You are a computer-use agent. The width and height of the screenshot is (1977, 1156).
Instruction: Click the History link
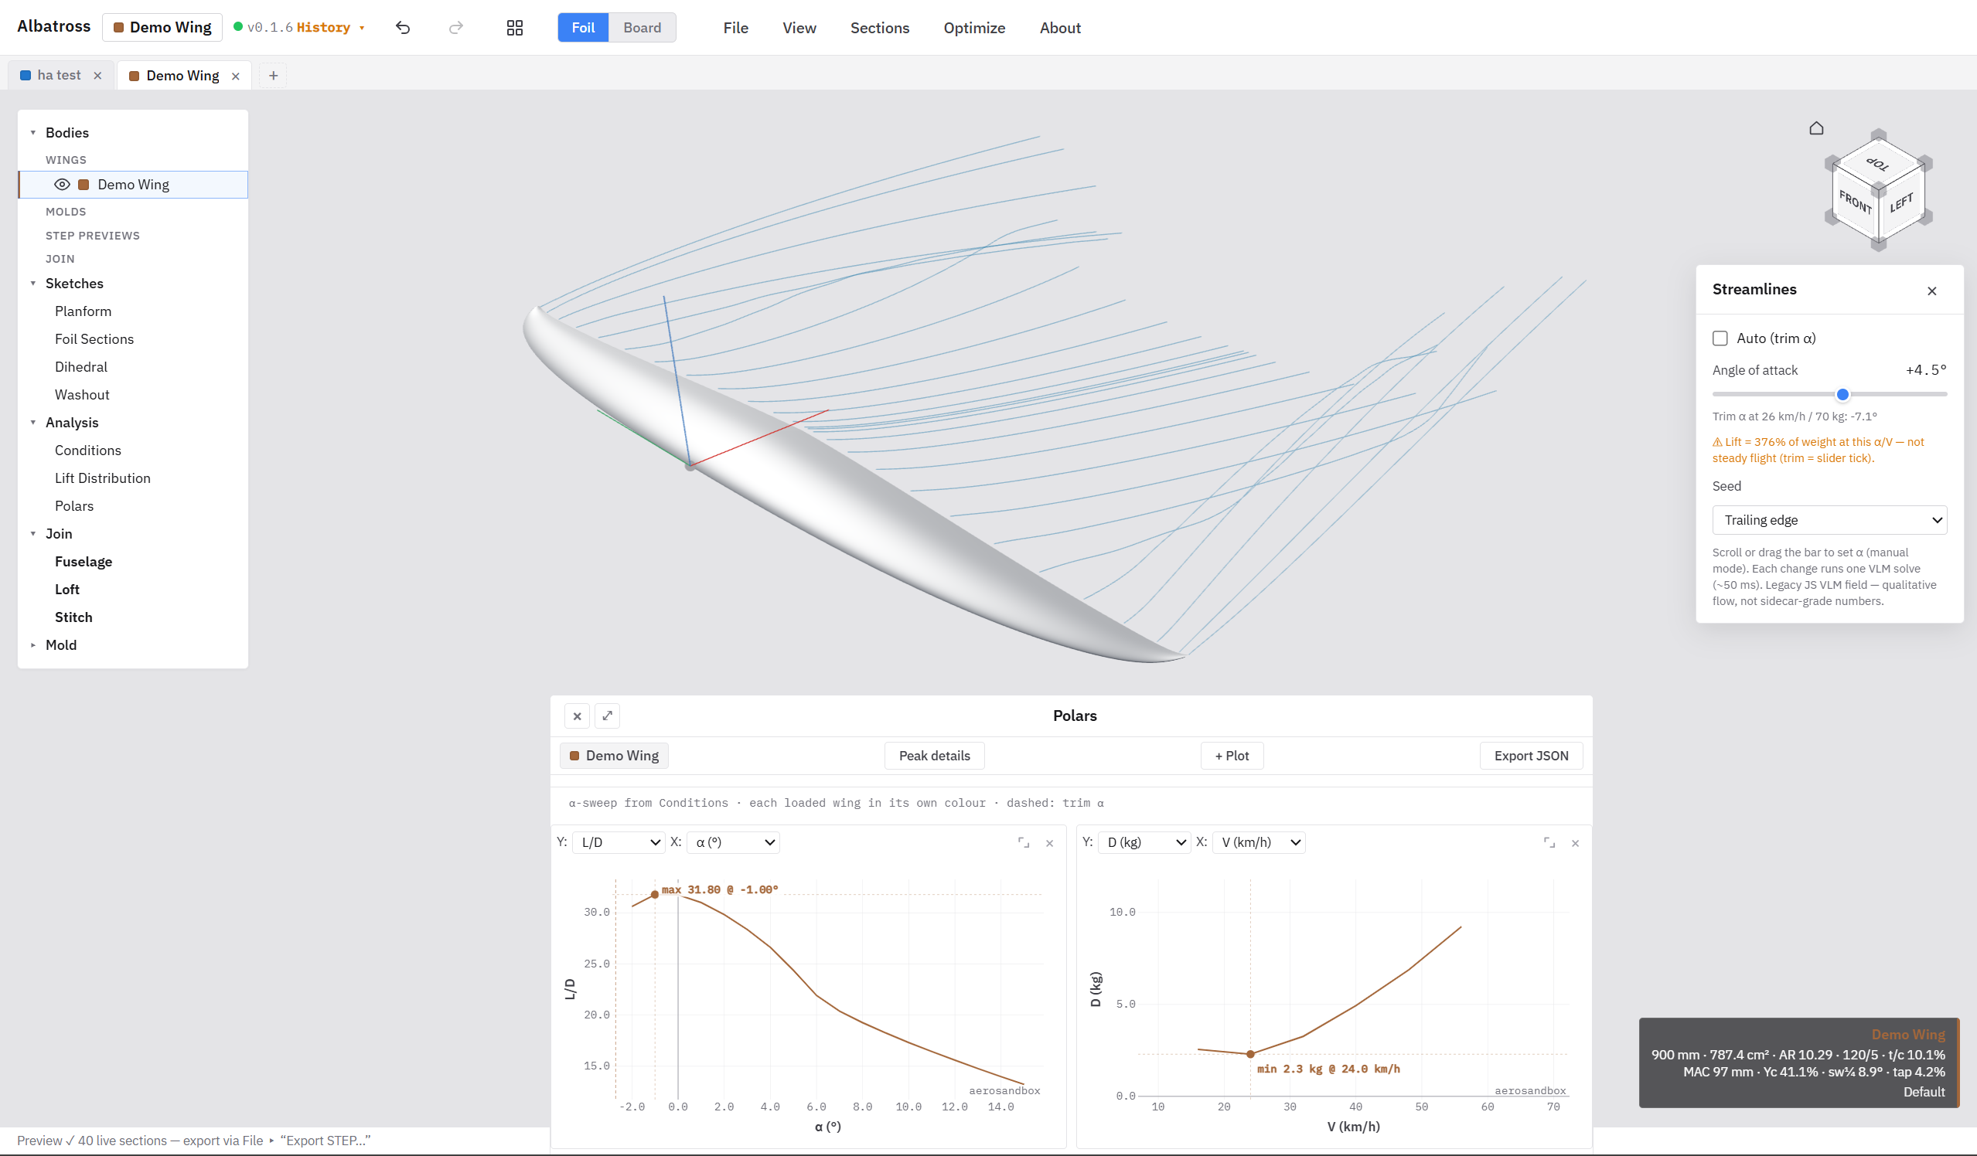[x=323, y=28]
